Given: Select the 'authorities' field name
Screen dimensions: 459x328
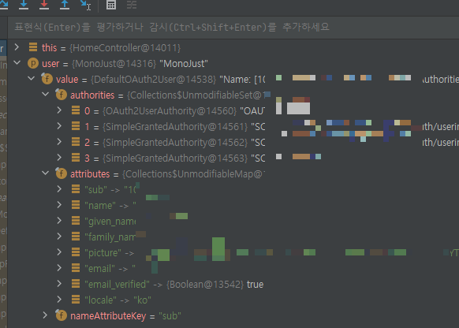Looking at the screenshot, I should point(92,95).
